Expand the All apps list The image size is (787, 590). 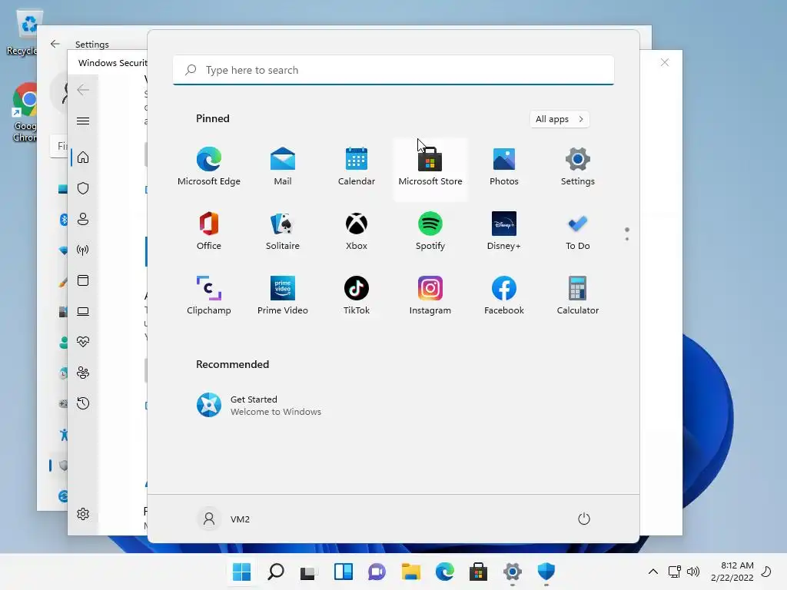(560, 119)
